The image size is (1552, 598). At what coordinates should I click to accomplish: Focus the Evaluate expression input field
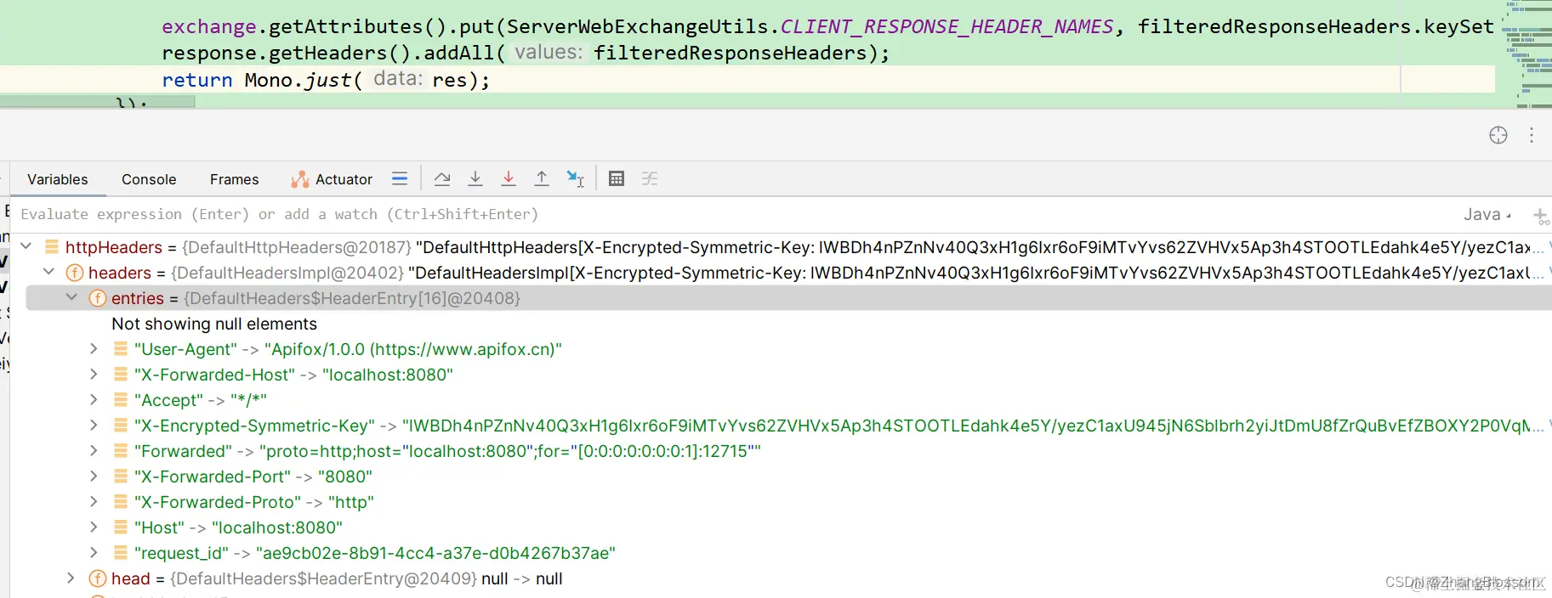[731, 215]
